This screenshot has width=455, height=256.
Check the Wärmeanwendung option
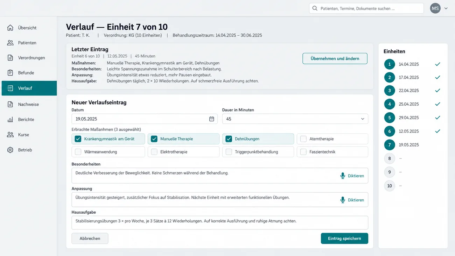tap(78, 152)
